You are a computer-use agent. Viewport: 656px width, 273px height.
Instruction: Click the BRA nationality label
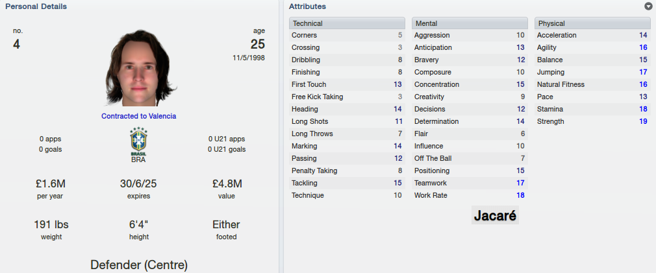click(138, 160)
